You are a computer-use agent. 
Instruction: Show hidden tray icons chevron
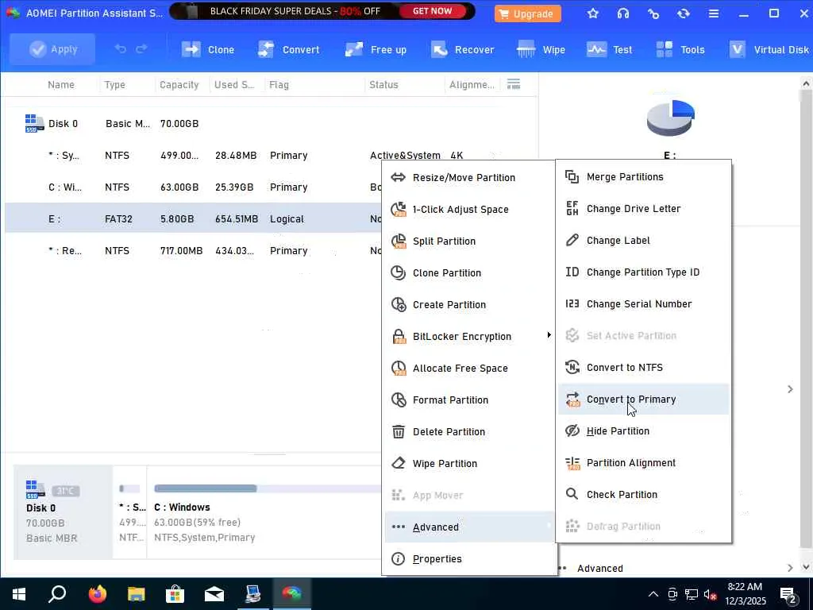pos(653,594)
